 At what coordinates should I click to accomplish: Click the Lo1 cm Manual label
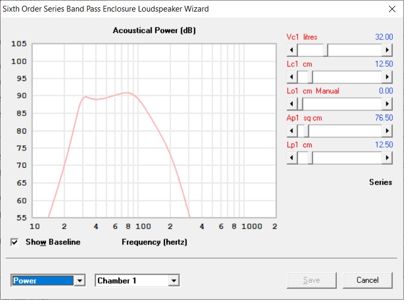[313, 91]
